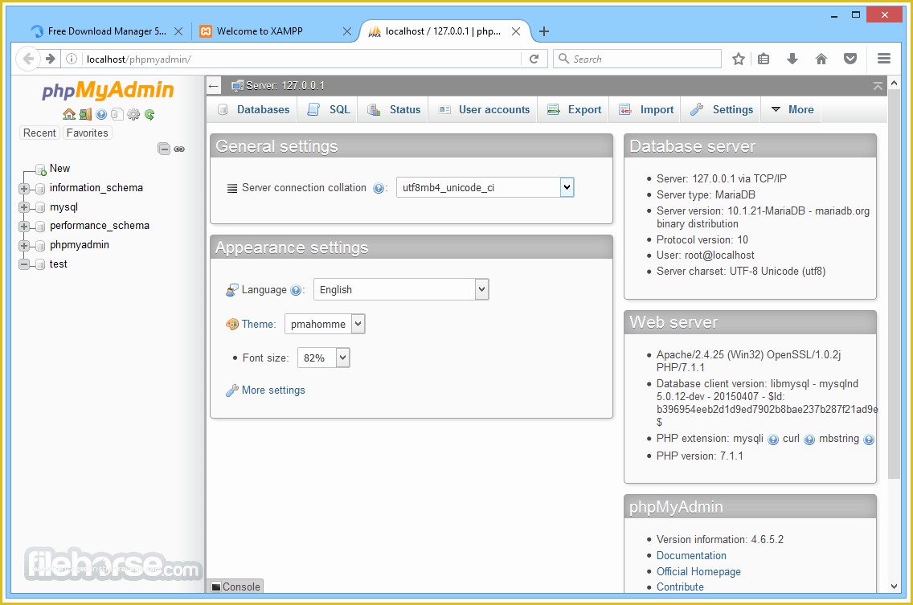The height and width of the screenshot is (605, 913).
Task: Select the test database in tree
Action: (x=58, y=264)
